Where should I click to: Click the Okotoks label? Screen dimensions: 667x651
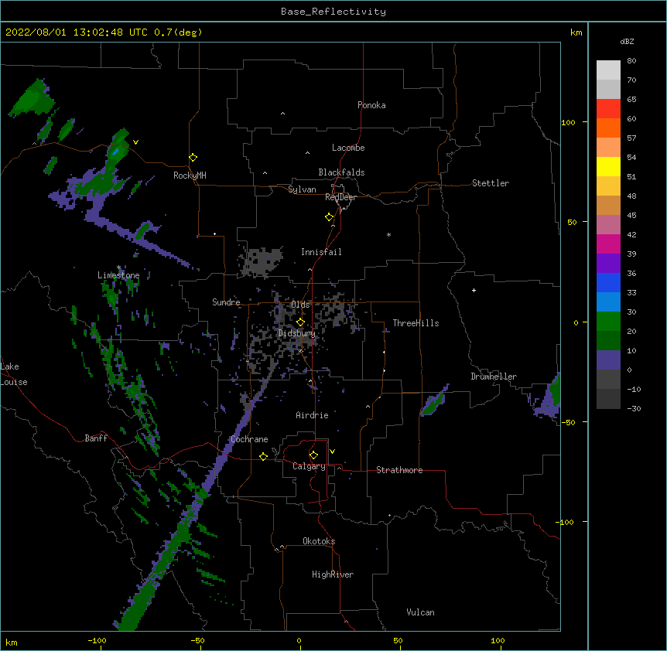(x=319, y=541)
